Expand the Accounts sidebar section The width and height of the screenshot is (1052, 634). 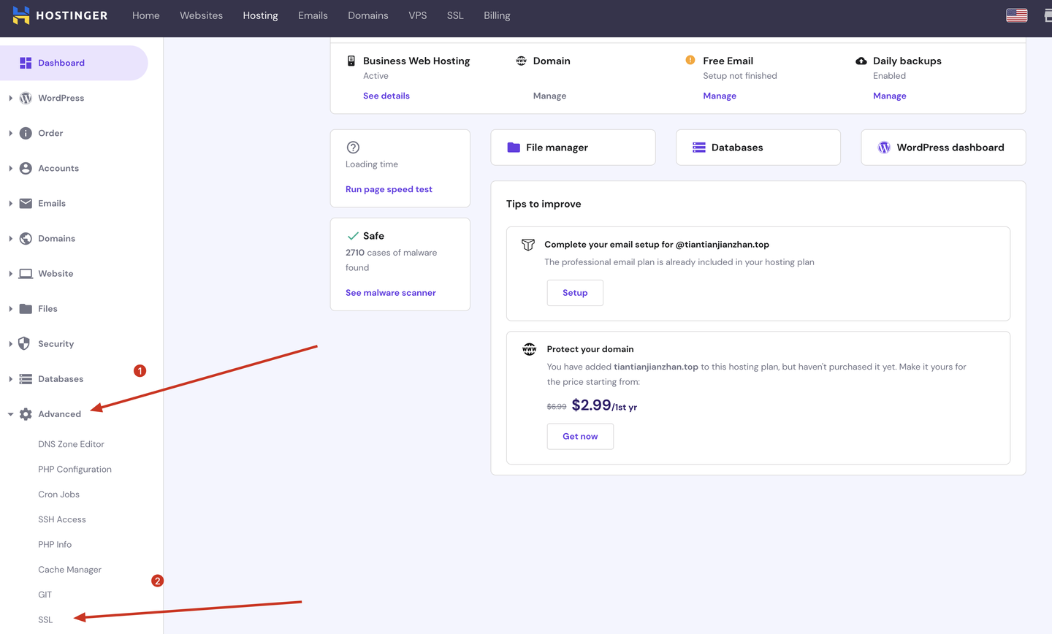click(x=10, y=168)
